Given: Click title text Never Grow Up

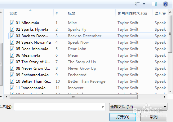Looking at the screenshot, I should [82, 68].
